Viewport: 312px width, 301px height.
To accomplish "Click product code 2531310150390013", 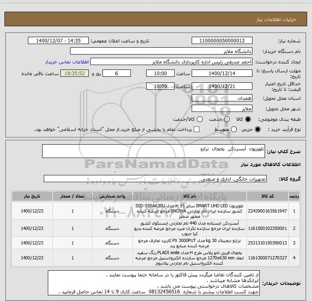I will click(x=267, y=243).
